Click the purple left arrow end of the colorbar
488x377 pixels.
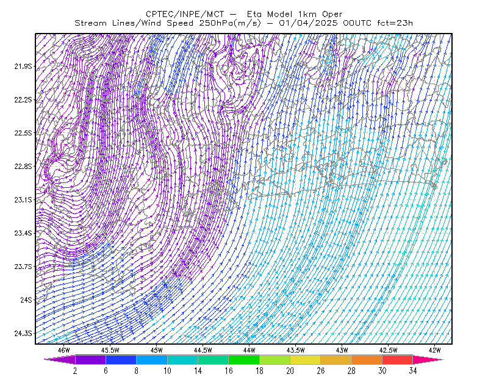[60, 359]
